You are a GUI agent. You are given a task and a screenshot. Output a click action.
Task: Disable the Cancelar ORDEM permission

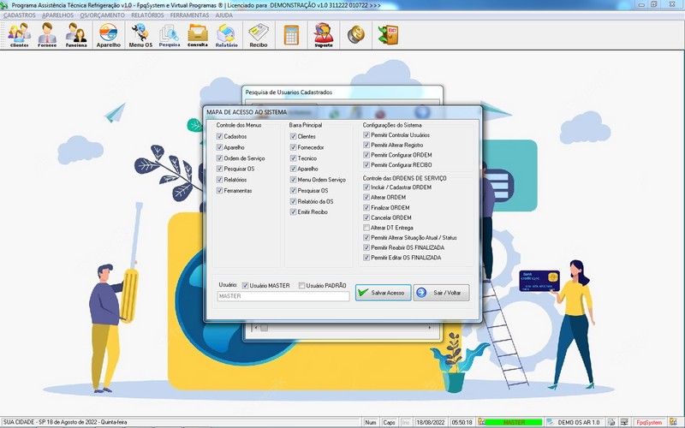(366, 217)
